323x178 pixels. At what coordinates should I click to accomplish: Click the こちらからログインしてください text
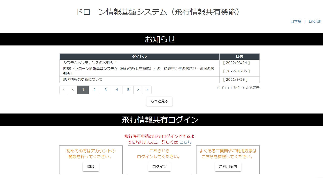tap(159, 154)
